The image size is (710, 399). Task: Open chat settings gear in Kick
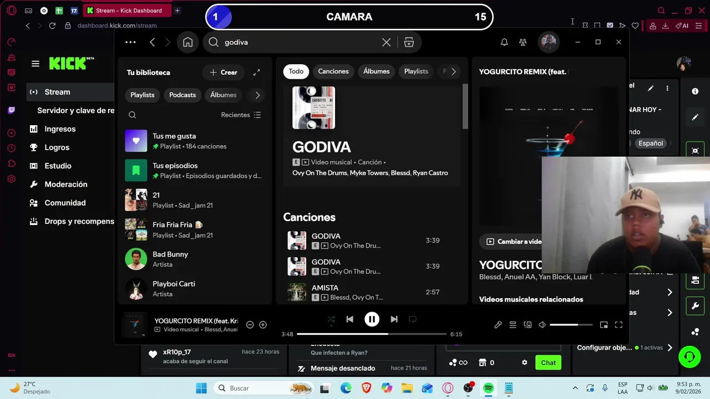[524, 363]
